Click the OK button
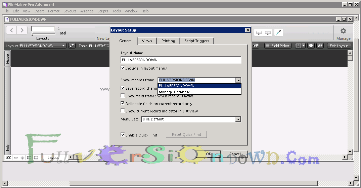This screenshot has width=361, height=188. click(x=208, y=154)
